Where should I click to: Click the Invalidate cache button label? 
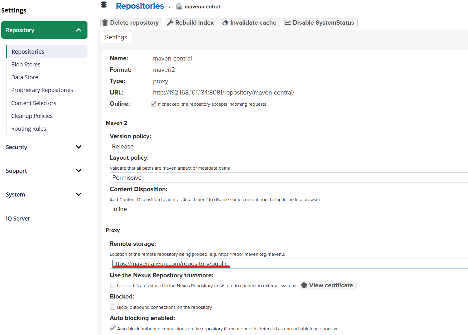253,22
